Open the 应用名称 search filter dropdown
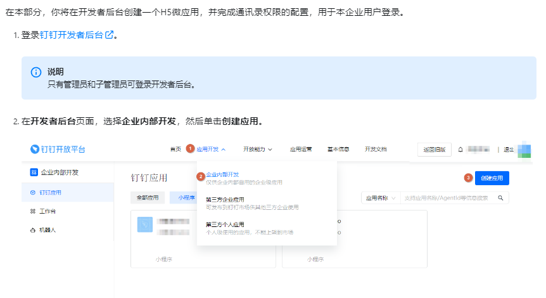The image size is (546, 298). coord(381,198)
